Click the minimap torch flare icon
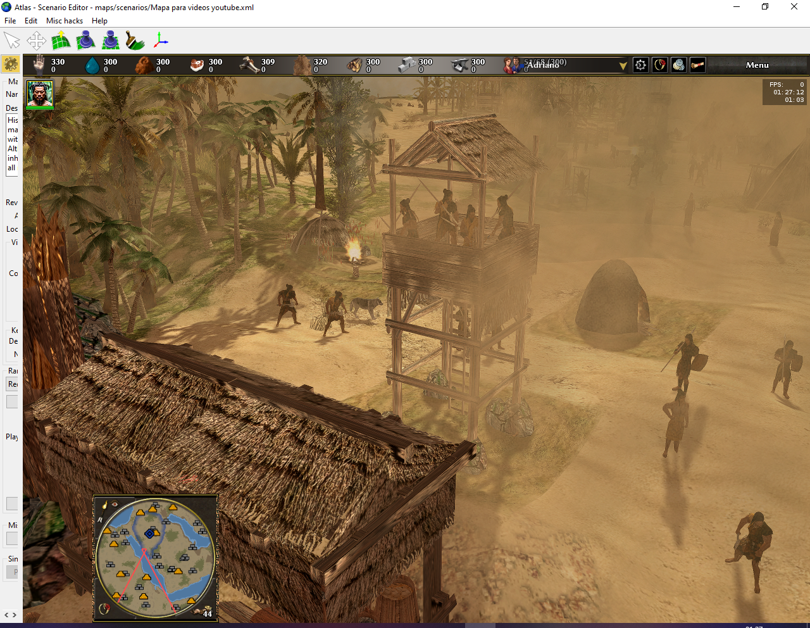The height and width of the screenshot is (628, 810). pos(105,505)
